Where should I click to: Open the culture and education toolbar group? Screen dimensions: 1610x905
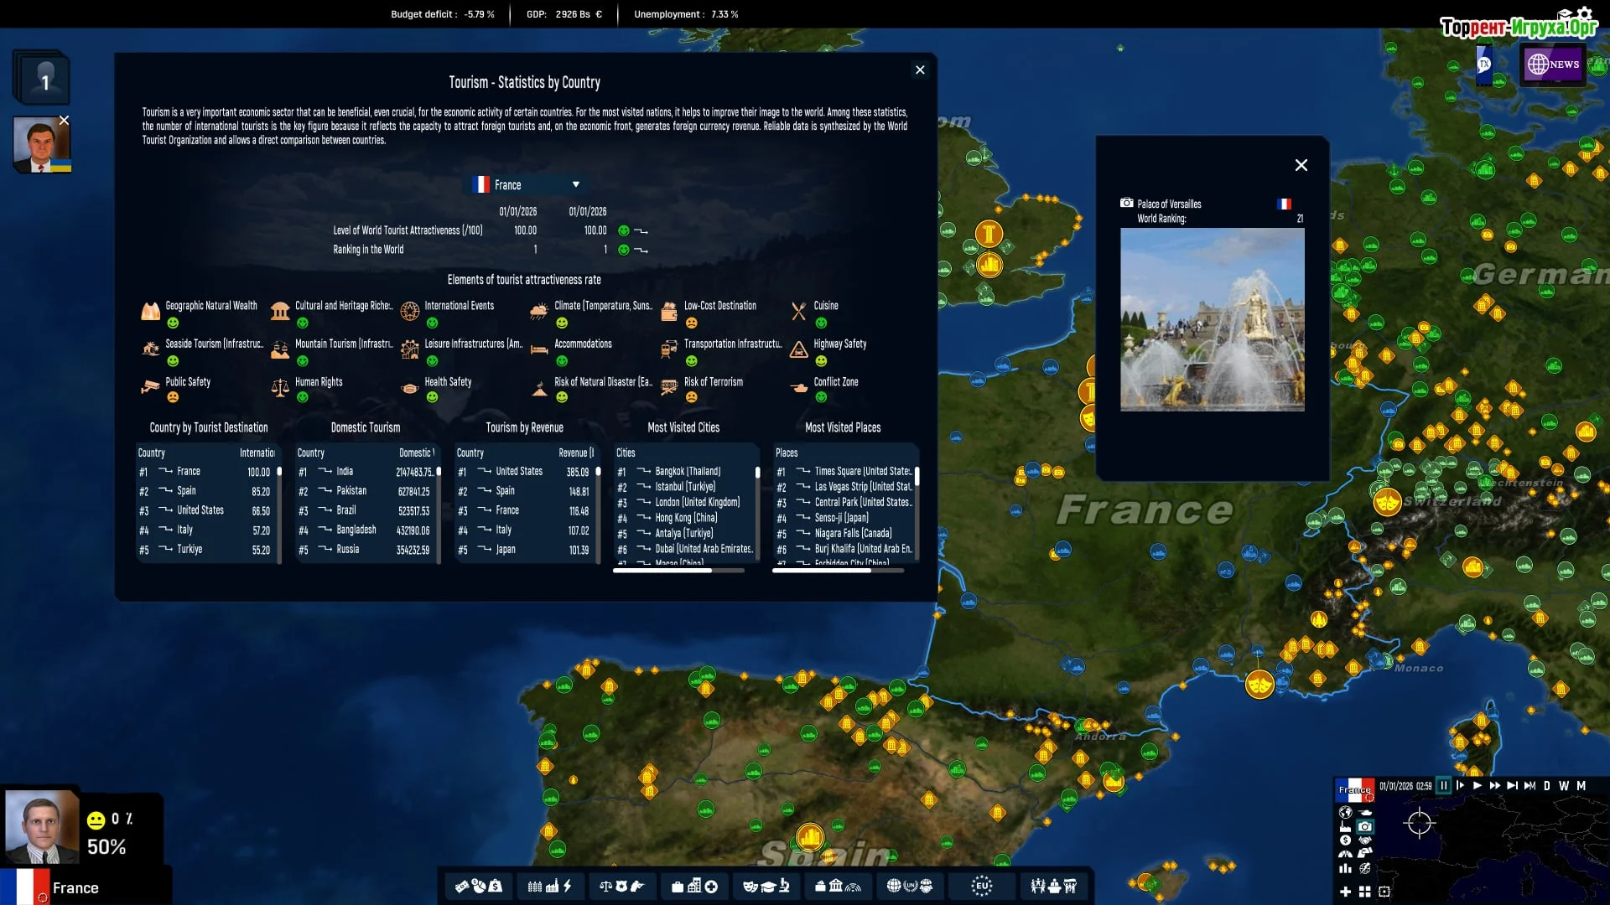coord(766,886)
